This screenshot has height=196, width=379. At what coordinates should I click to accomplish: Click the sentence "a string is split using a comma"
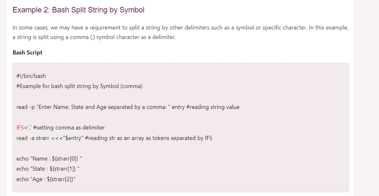click(94, 37)
